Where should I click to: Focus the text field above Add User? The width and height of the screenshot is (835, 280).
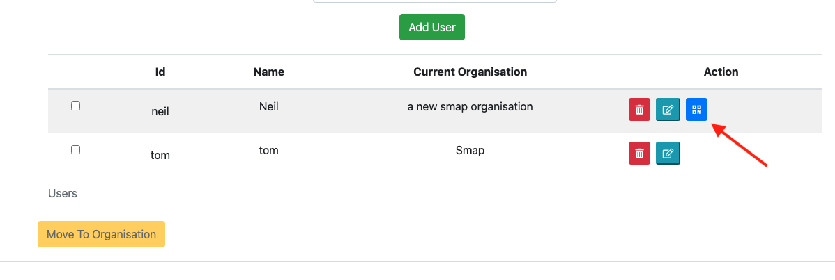[434, 1]
